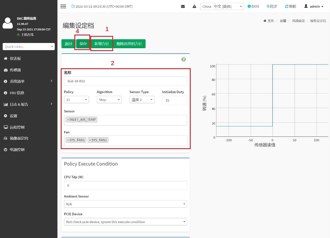The image size is (330, 238).
Task: Open the language selector dropdown
Action: 222,7
